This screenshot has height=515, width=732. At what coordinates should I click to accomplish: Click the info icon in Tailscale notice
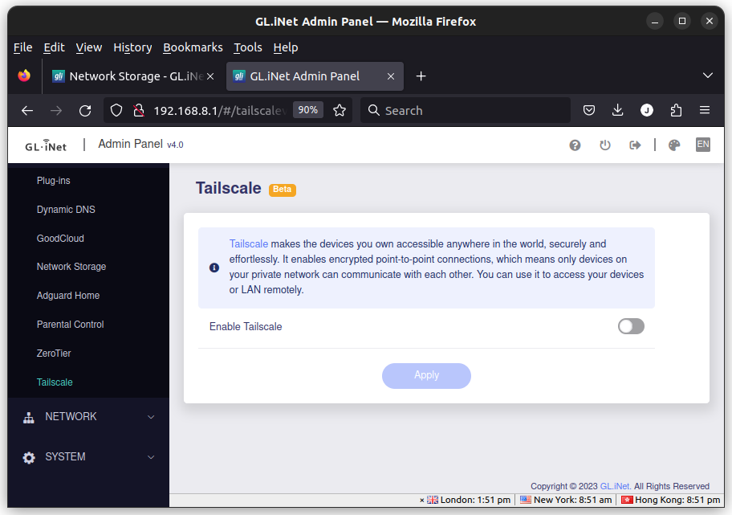click(214, 268)
